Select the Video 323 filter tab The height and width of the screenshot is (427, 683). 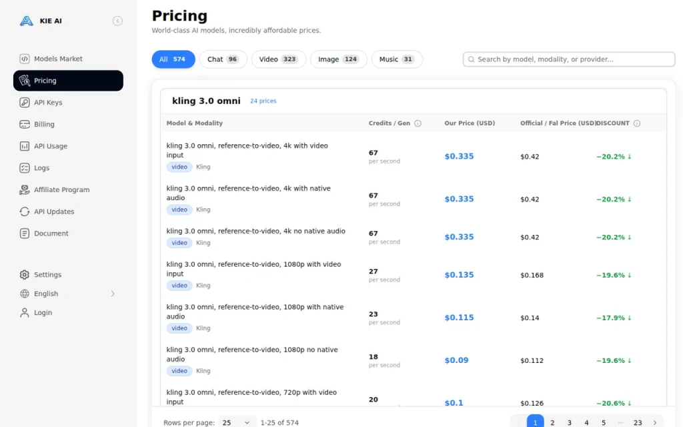(x=278, y=59)
